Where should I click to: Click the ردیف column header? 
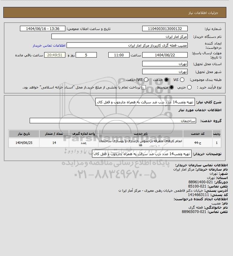(217, 134)
